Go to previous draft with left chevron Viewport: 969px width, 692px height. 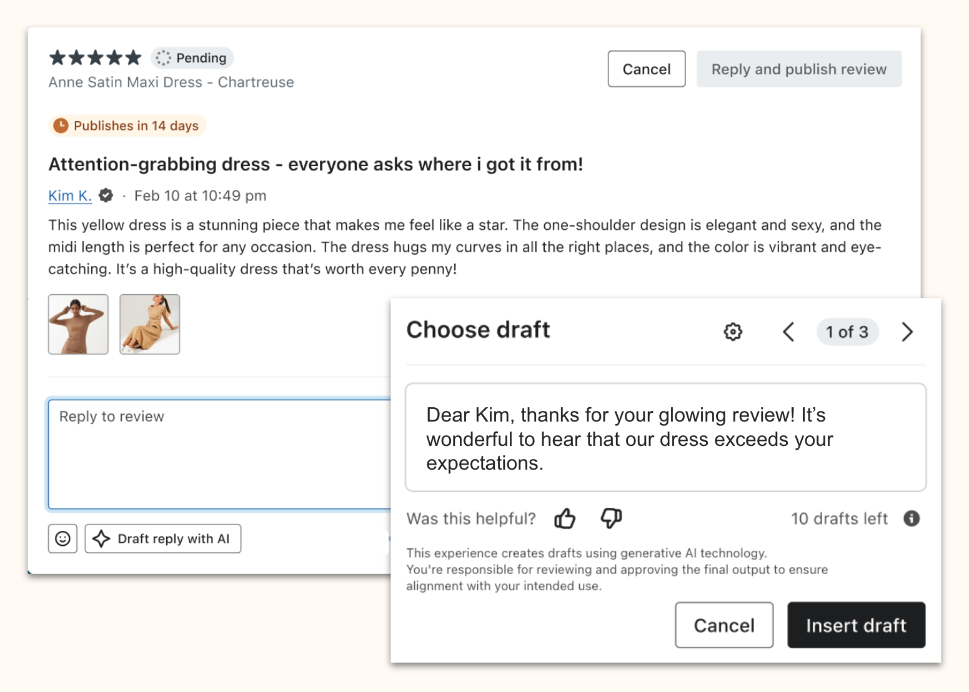pos(788,332)
